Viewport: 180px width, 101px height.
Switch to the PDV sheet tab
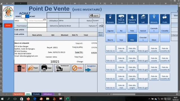[28, 94]
